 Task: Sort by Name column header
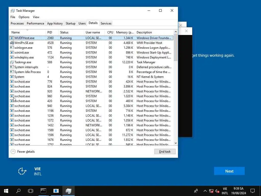pyautogui.click(x=27, y=32)
